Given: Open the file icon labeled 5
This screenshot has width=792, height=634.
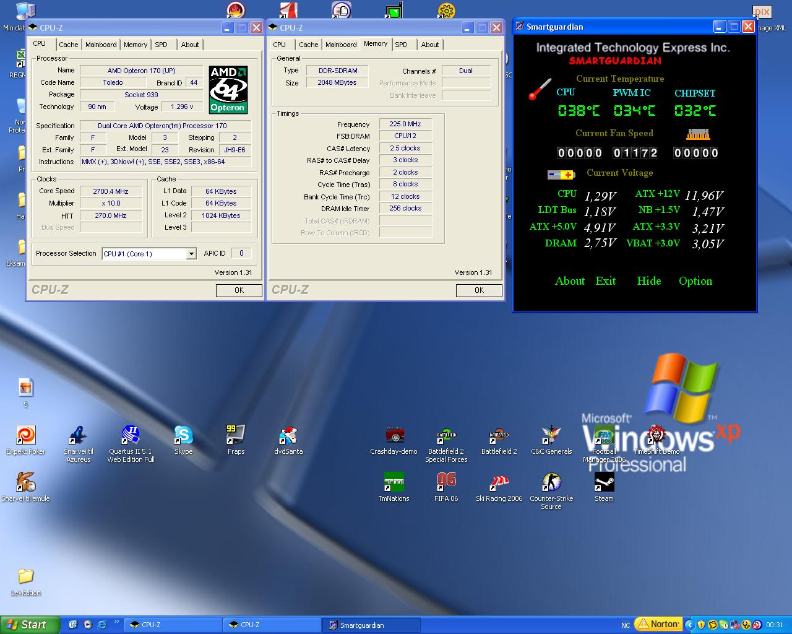Looking at the screenshot, I should click(25, 393).
